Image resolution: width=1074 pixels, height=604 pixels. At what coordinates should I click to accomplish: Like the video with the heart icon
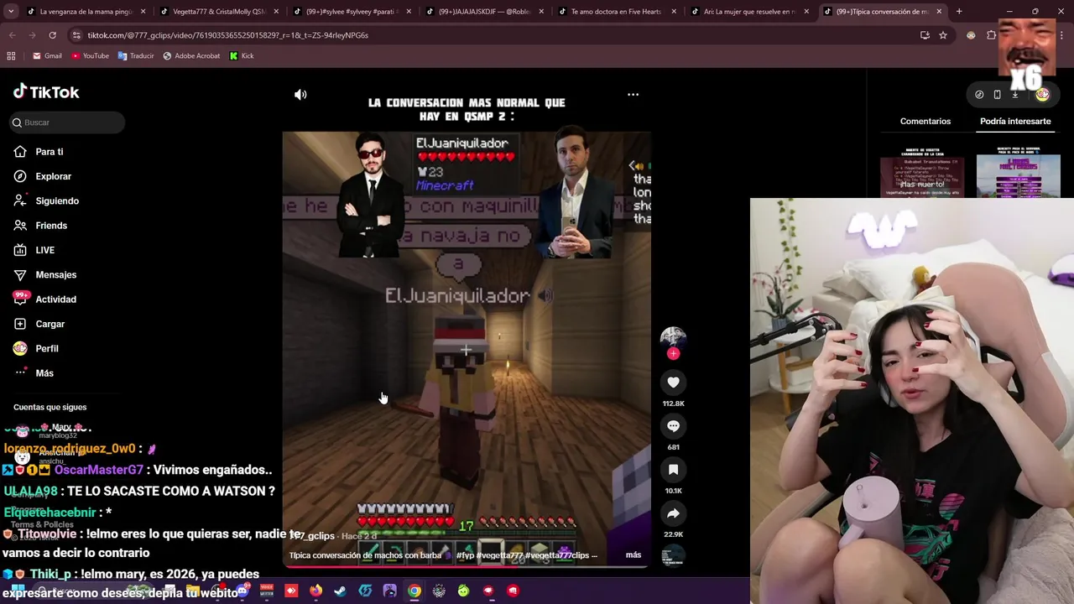(x=673, y=383)
